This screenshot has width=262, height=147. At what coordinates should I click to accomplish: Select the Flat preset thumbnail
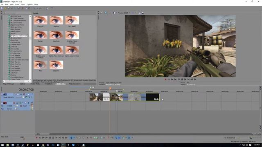coord(41,65)
